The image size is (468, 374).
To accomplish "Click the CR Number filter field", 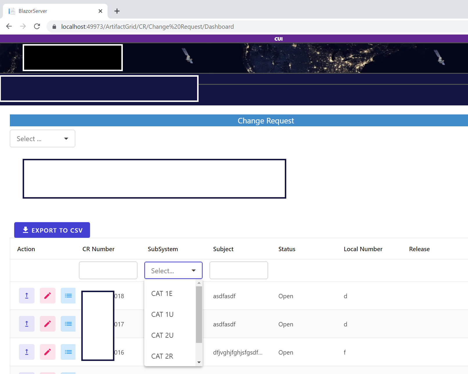I will (108, 270).
